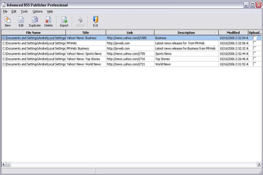Open the Edit menu

pyautogui.click(x=14, y=11)
